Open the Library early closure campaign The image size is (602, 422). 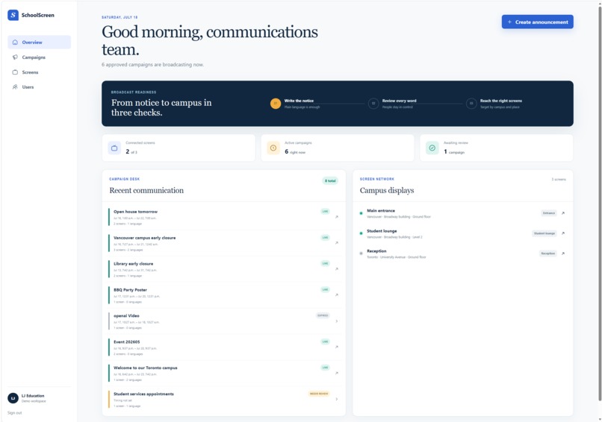133,264
